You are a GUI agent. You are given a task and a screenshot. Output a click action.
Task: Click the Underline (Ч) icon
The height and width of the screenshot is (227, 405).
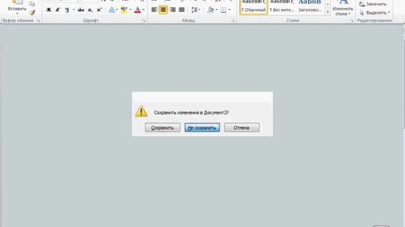click(67, 10)
